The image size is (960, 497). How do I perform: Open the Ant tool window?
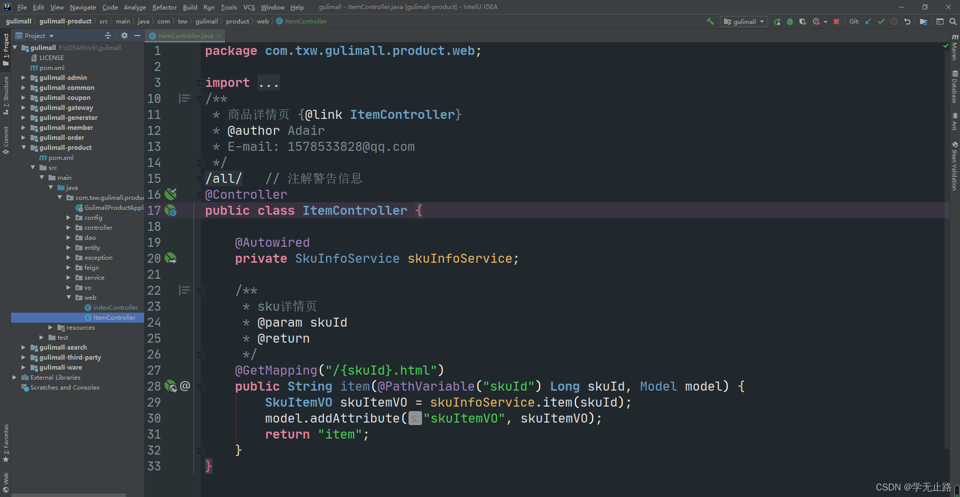coord(954,121)
